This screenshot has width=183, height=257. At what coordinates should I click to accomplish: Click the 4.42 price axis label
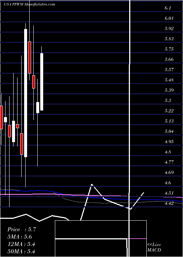[x=169, y=203]
